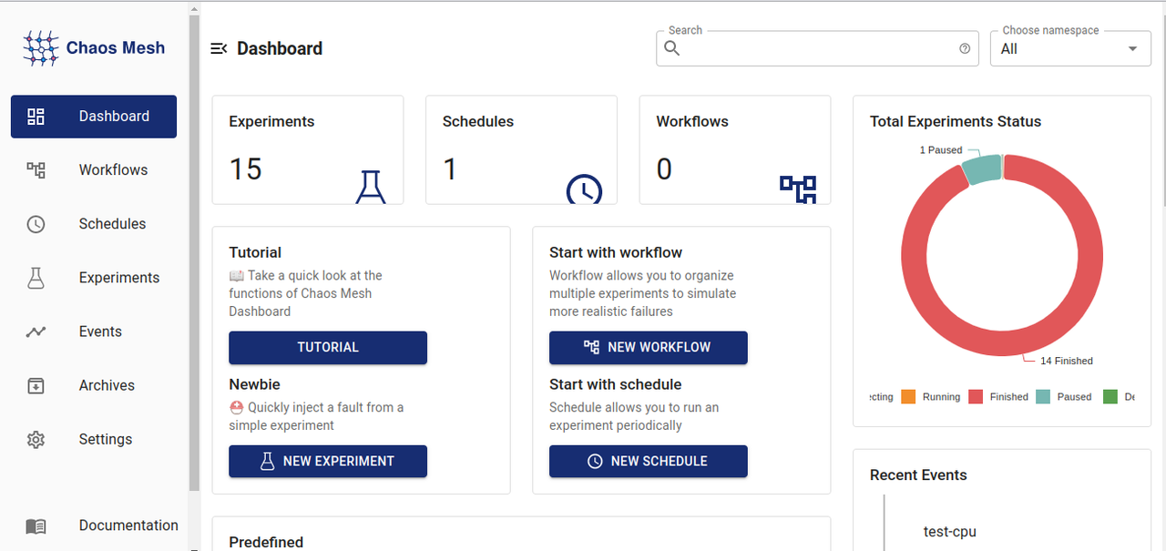Open the Documentation link in sidebar
Screen dimensions: 1166x551
(94, 525)
